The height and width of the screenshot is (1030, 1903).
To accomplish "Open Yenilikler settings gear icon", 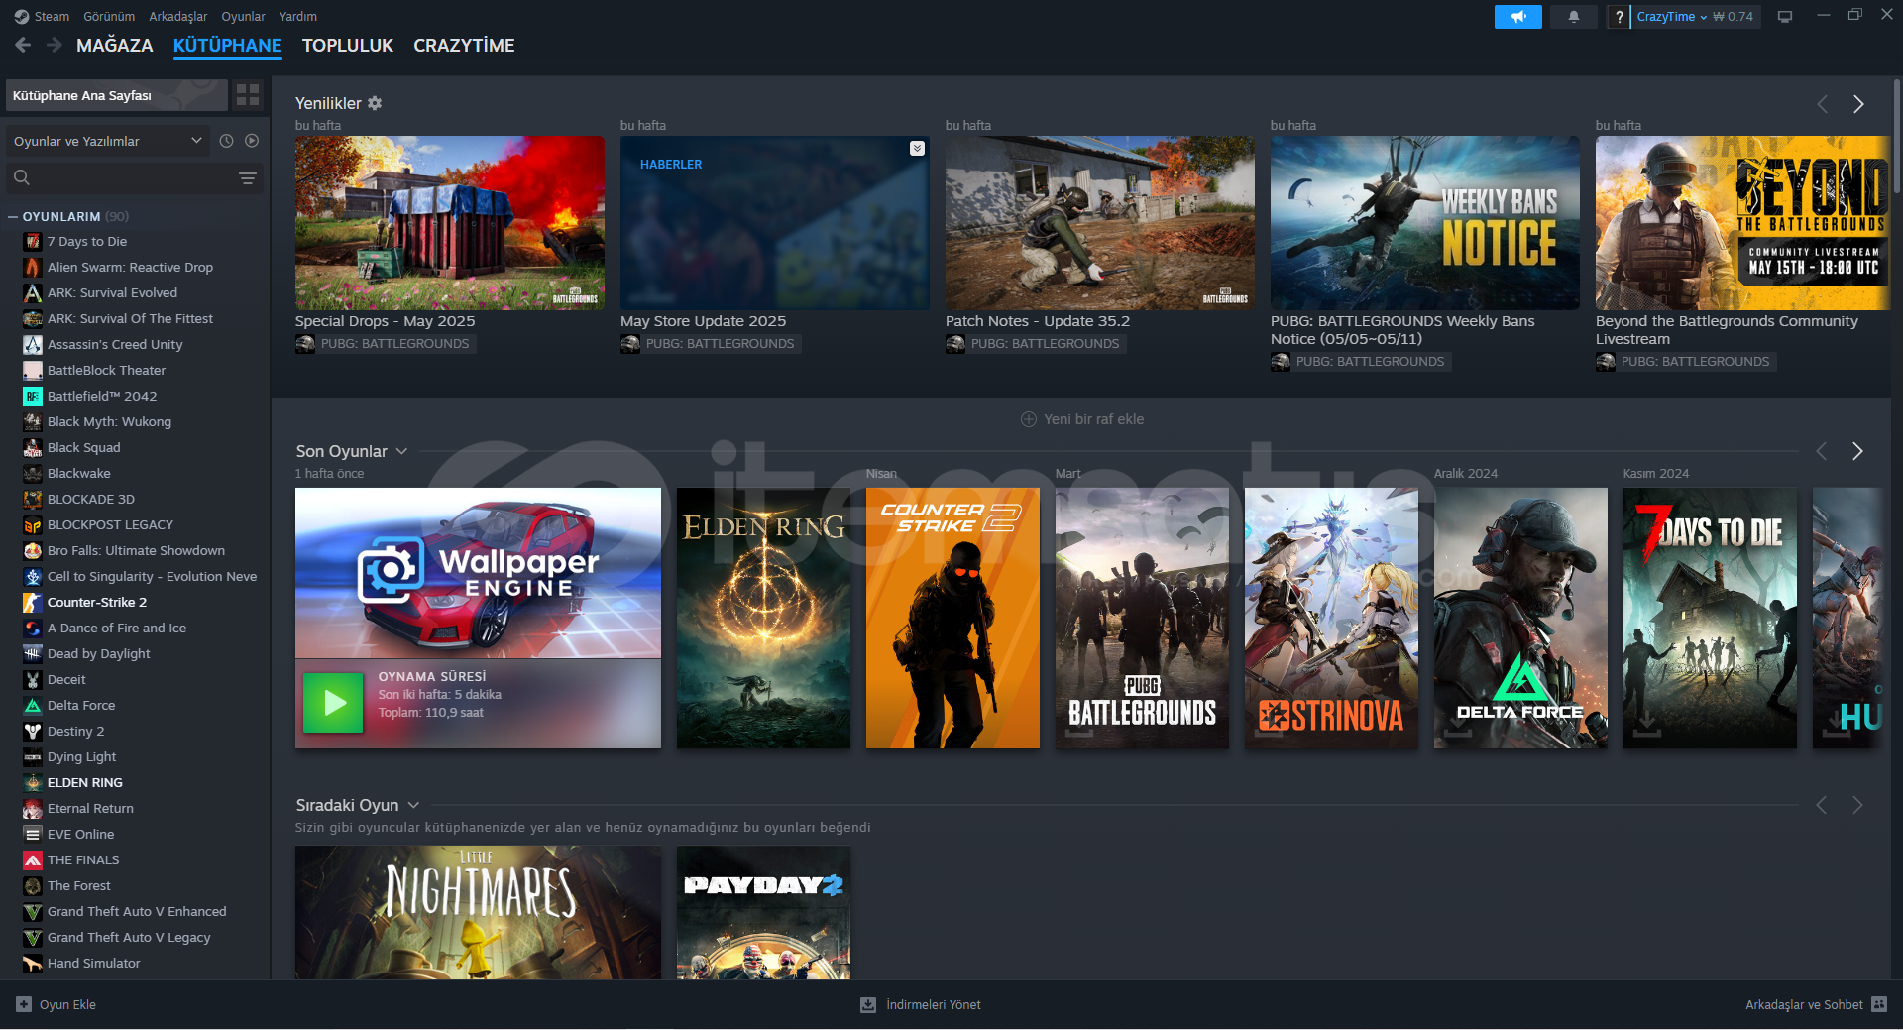I will (375, 103).
